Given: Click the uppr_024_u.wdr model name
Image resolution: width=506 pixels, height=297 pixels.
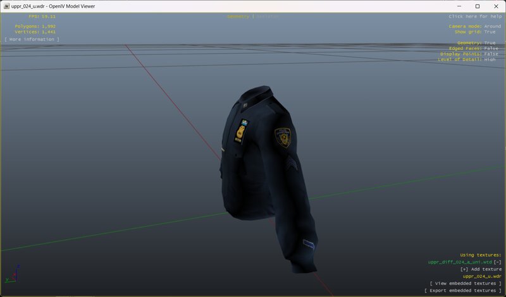Looking at the screenshot, I should [482, 276].
